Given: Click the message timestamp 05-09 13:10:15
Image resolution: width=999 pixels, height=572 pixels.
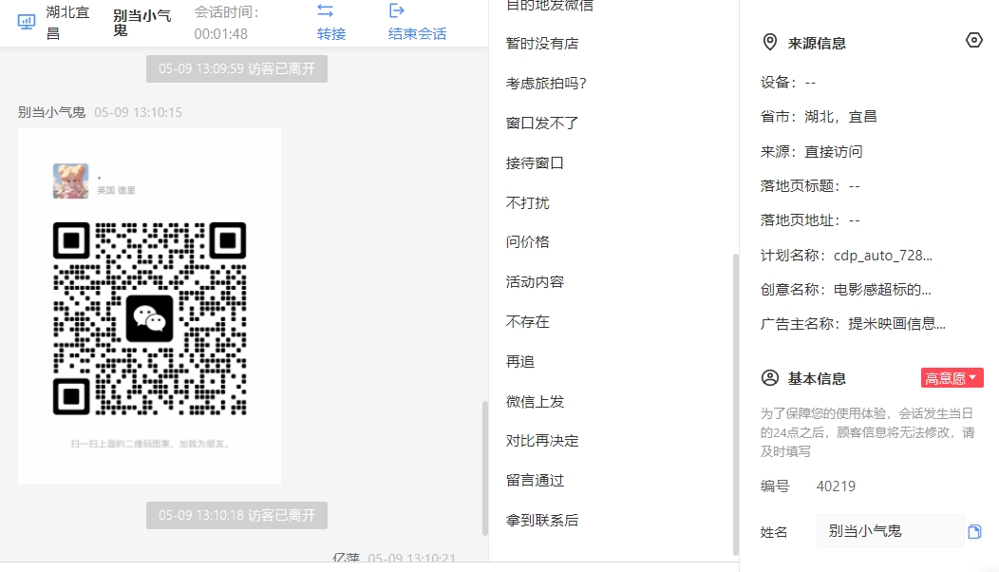Looking at the screenshot, I should (x=139, y=112).
